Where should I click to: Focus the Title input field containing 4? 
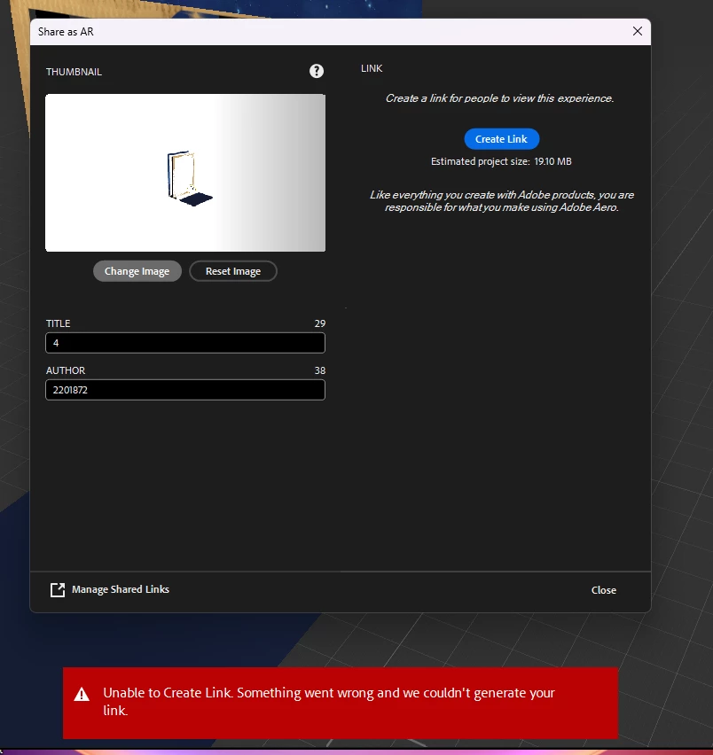click(185, 343)
